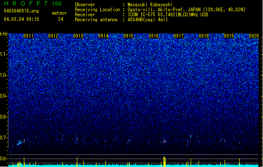Click the 0919 time marker
263x167 pixels.
(x=229, y=36)
